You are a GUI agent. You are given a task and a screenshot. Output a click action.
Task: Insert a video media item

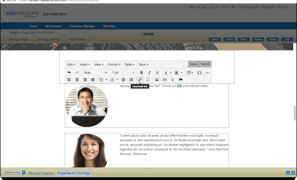pos(165,80)
